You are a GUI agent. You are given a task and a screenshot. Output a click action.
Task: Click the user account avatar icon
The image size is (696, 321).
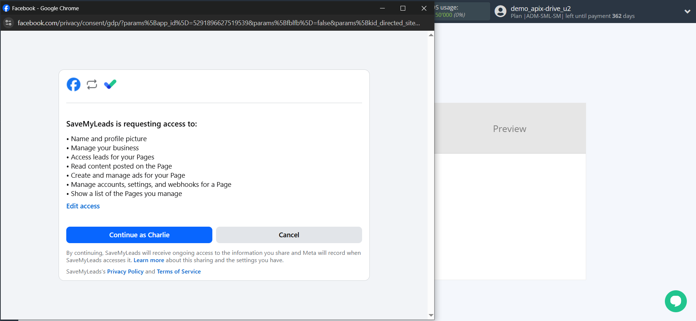[x=500, y=12]
